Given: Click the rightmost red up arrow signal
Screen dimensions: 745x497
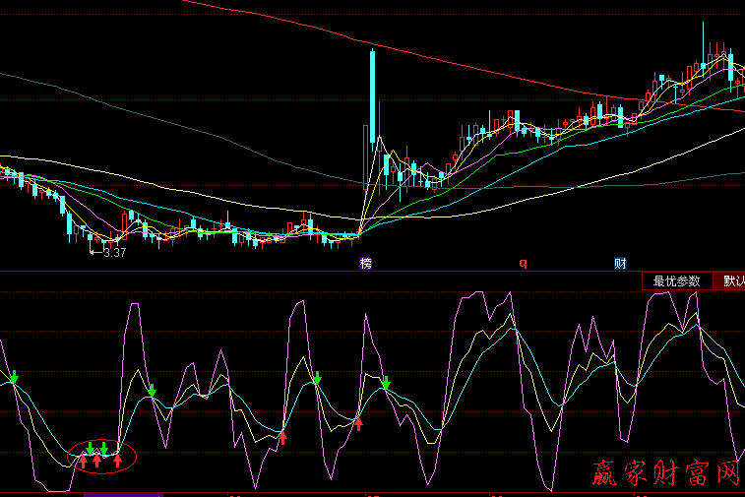Looking at the screenshot, I should coord(359,423).
